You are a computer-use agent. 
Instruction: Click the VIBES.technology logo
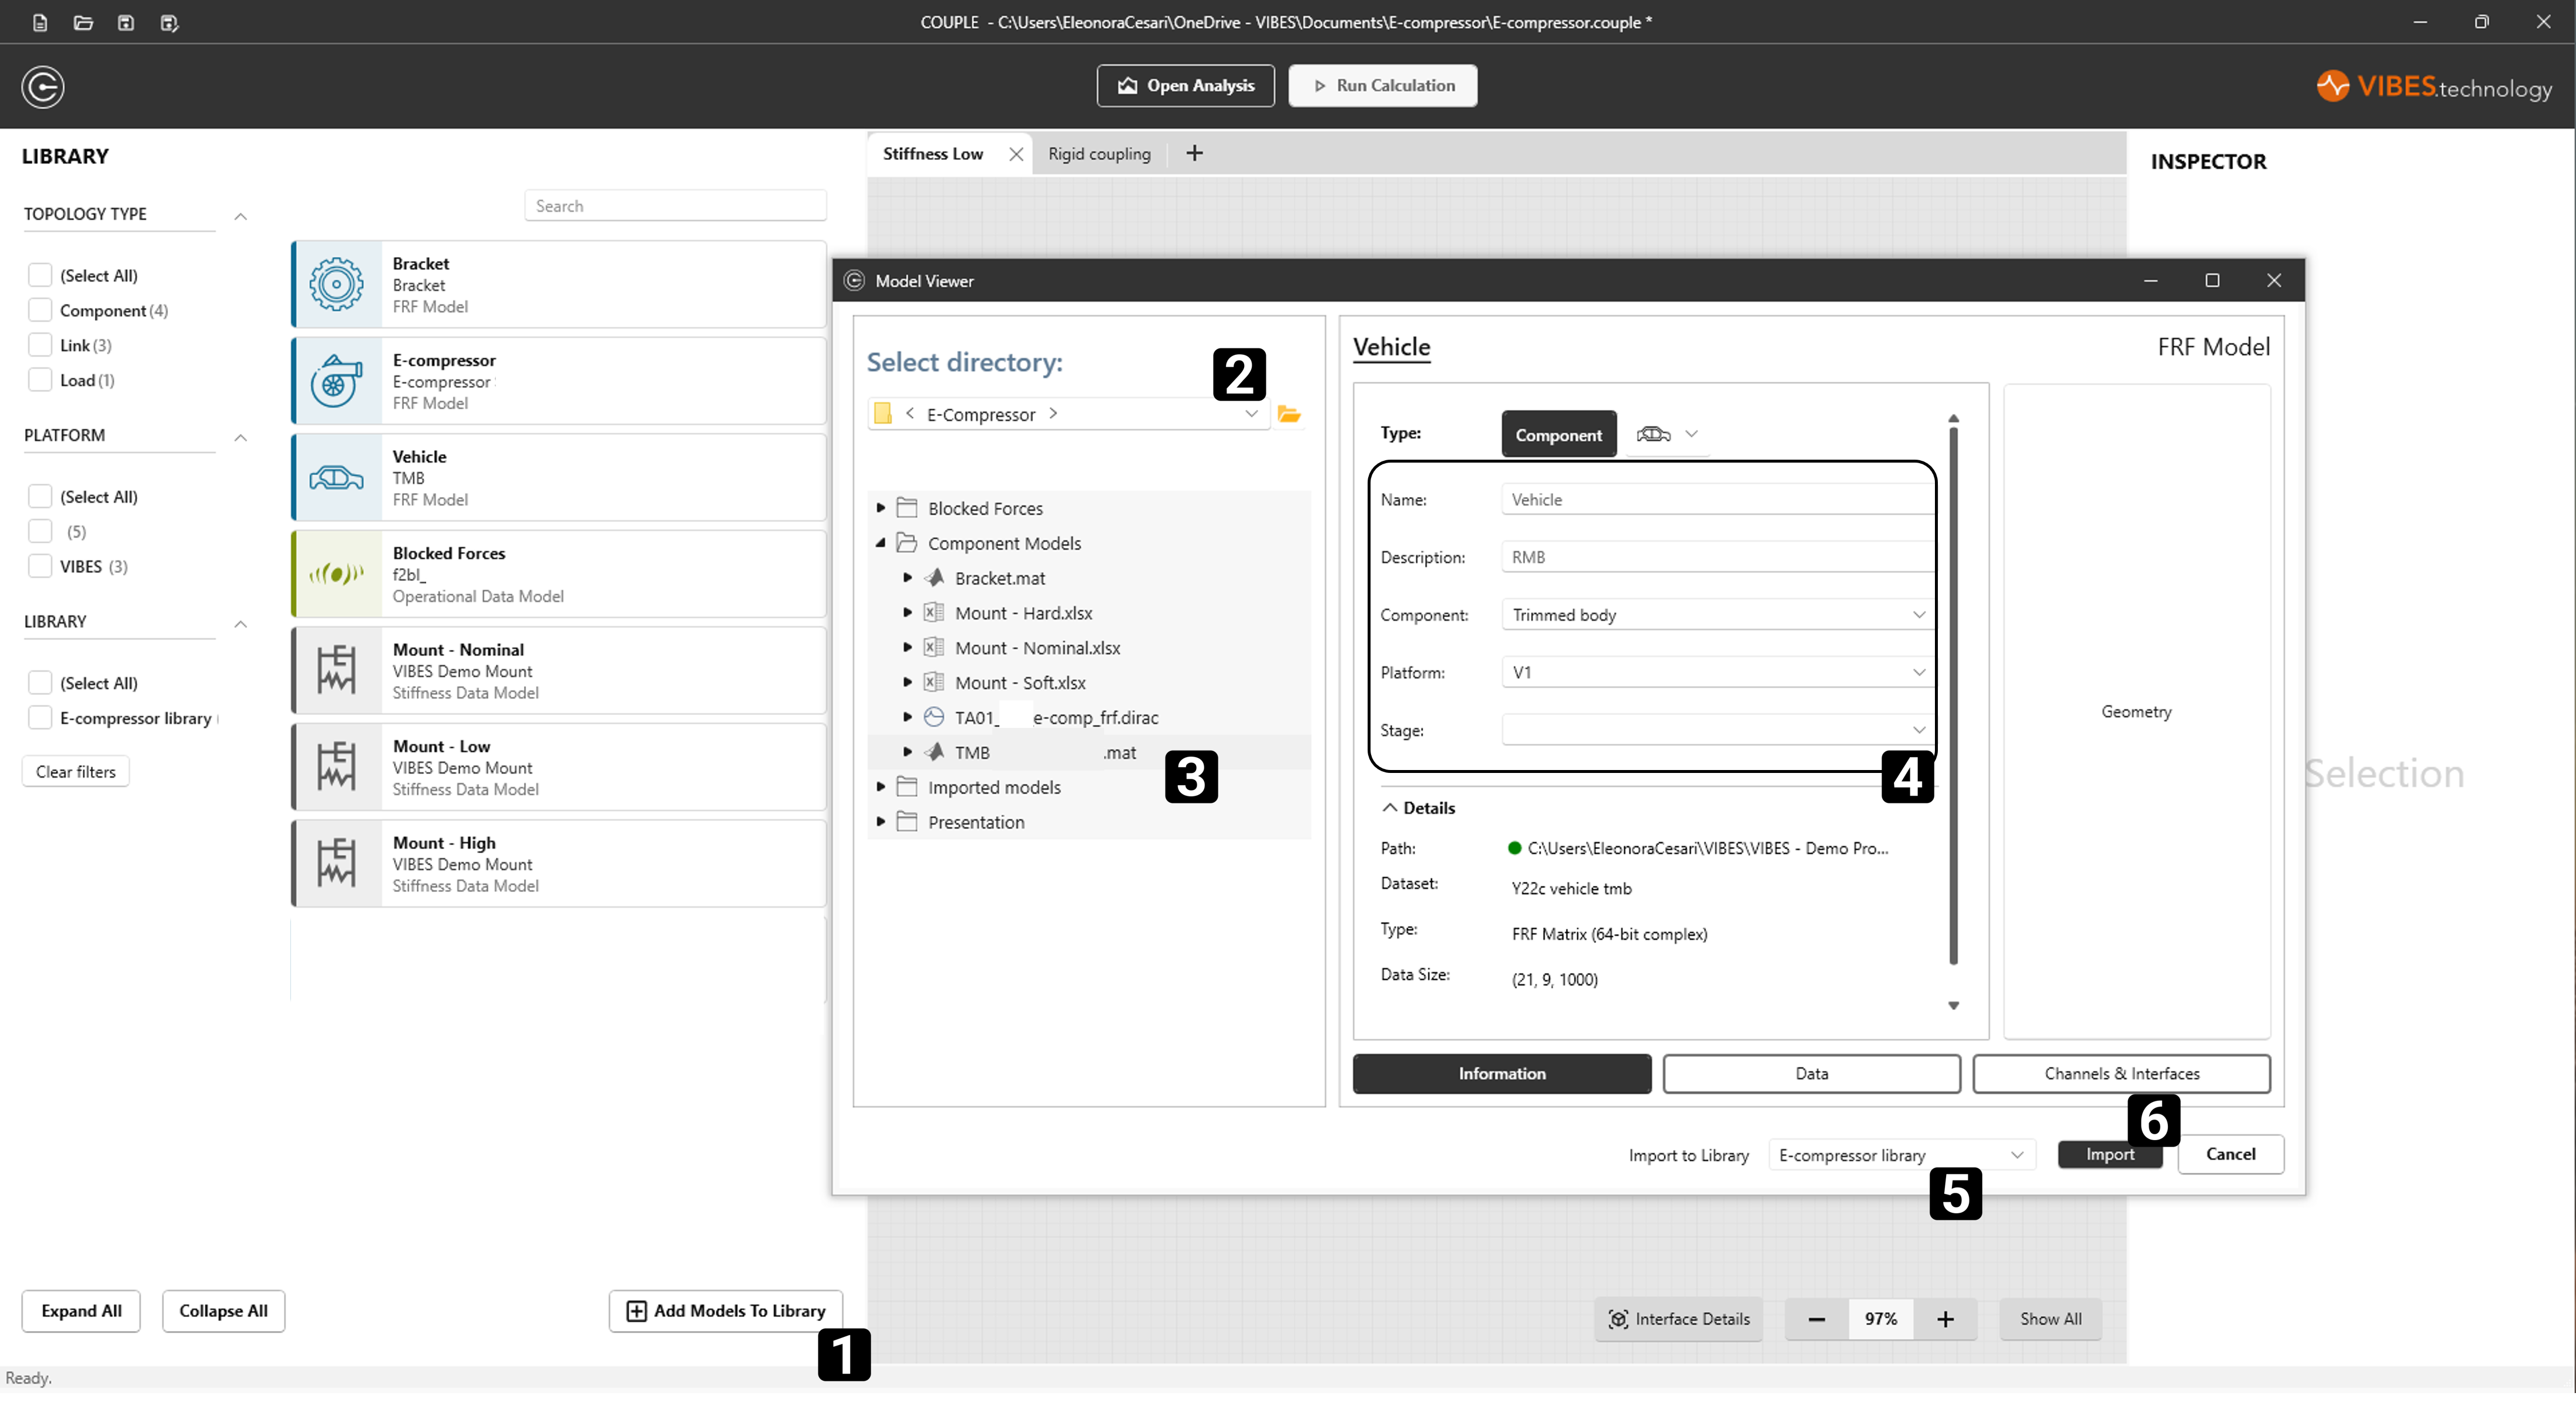pyautogui.click(x=2434, y=87)
